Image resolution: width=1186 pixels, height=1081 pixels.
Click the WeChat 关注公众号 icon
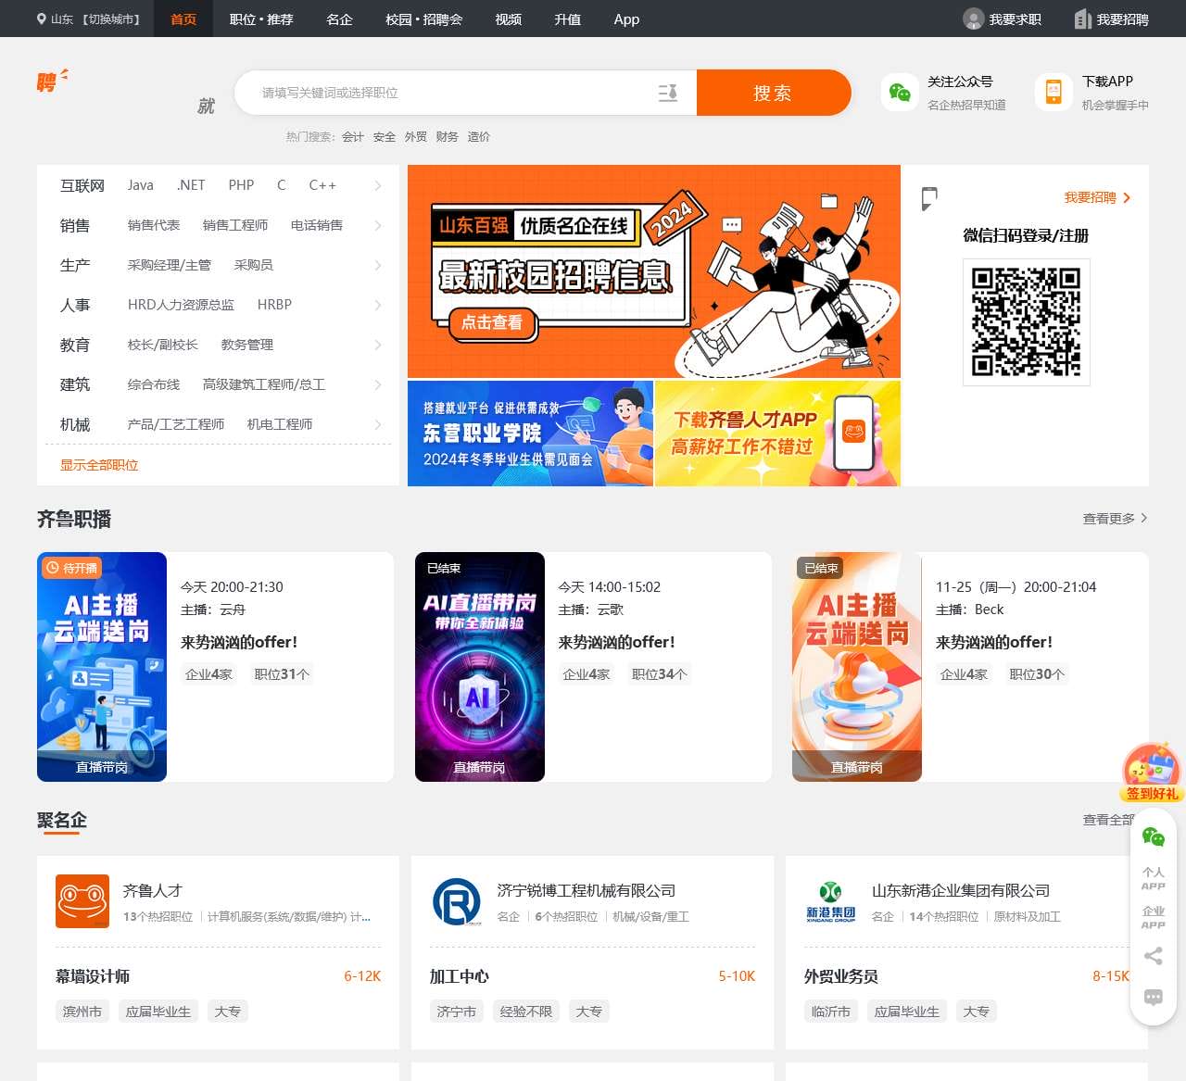point(900,92)
